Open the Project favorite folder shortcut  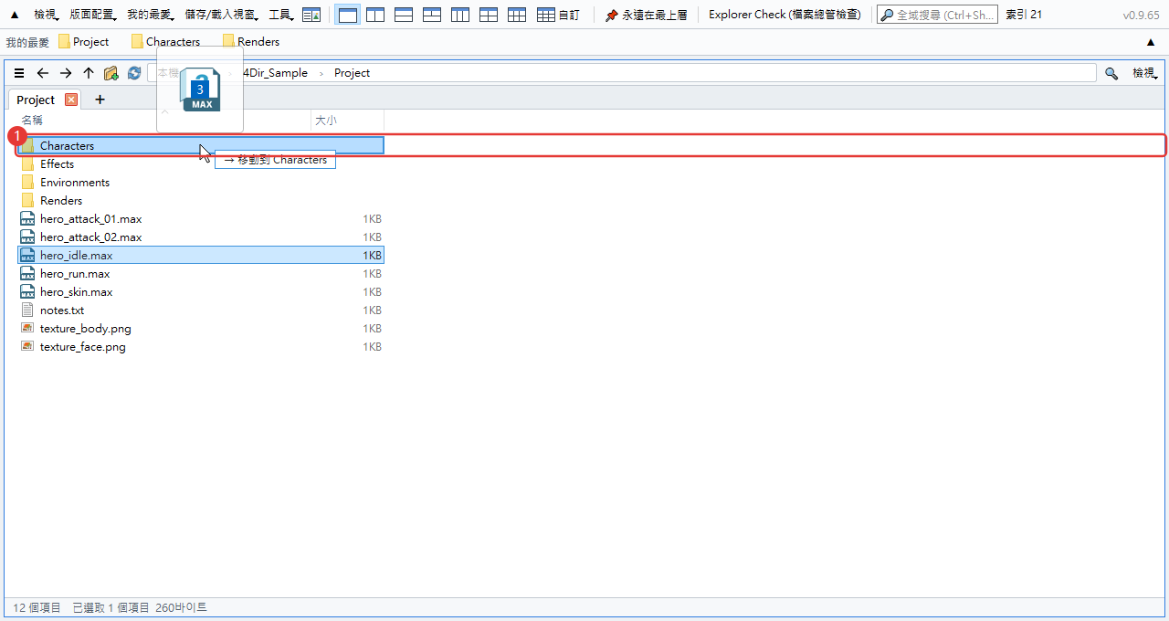83,41
